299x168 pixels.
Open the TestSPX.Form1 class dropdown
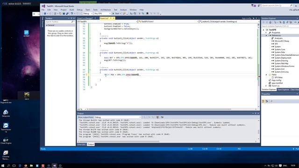point(169,22)
